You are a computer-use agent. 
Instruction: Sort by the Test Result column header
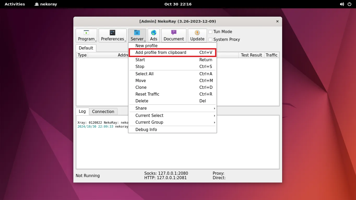(251, 55)
